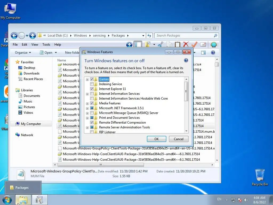Click Cancel in Windows Features dialog
The width and height of the screenshot is (273, 205).
[x=178, y=139]
